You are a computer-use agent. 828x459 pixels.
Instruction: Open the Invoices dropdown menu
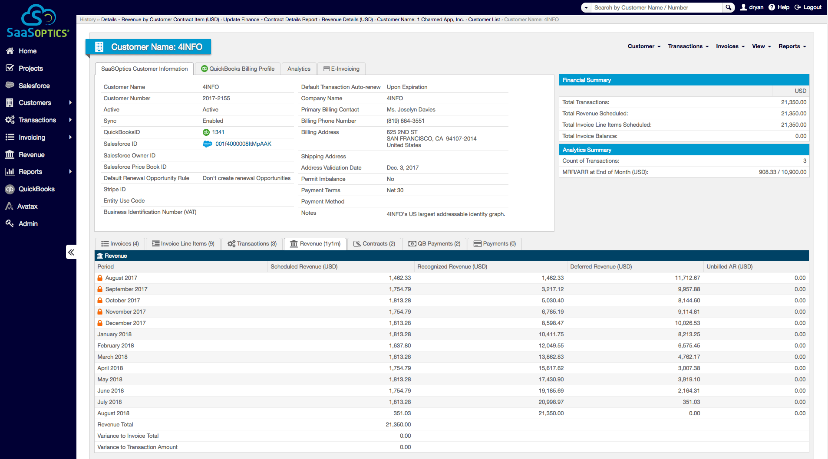pos(730,46)
